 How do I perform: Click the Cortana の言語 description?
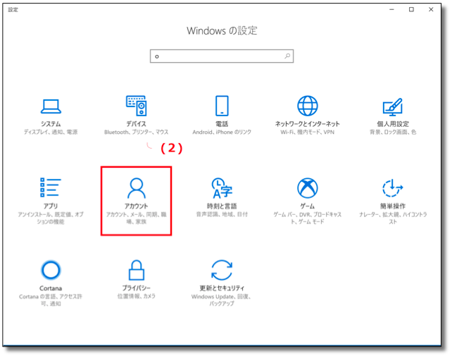(x=51, y=300)
